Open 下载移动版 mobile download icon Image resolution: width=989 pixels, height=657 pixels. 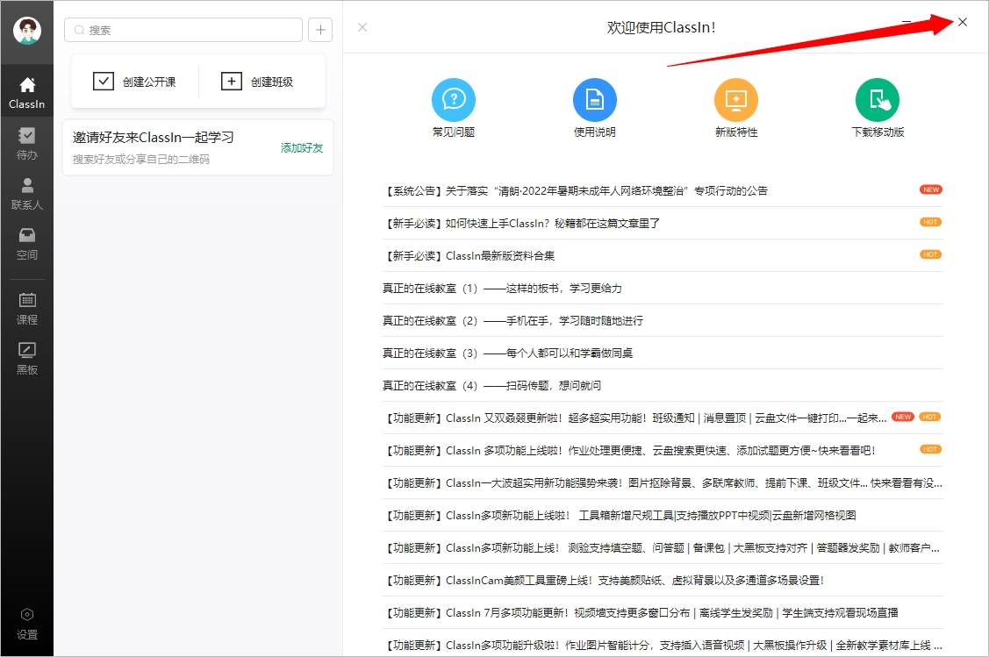(x=878, y=108)
